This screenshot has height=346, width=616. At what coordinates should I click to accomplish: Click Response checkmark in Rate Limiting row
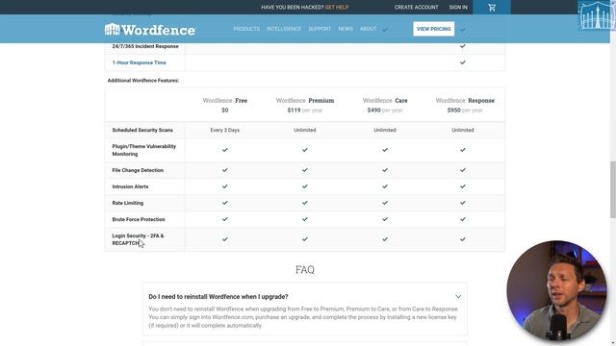pos(463,203)
